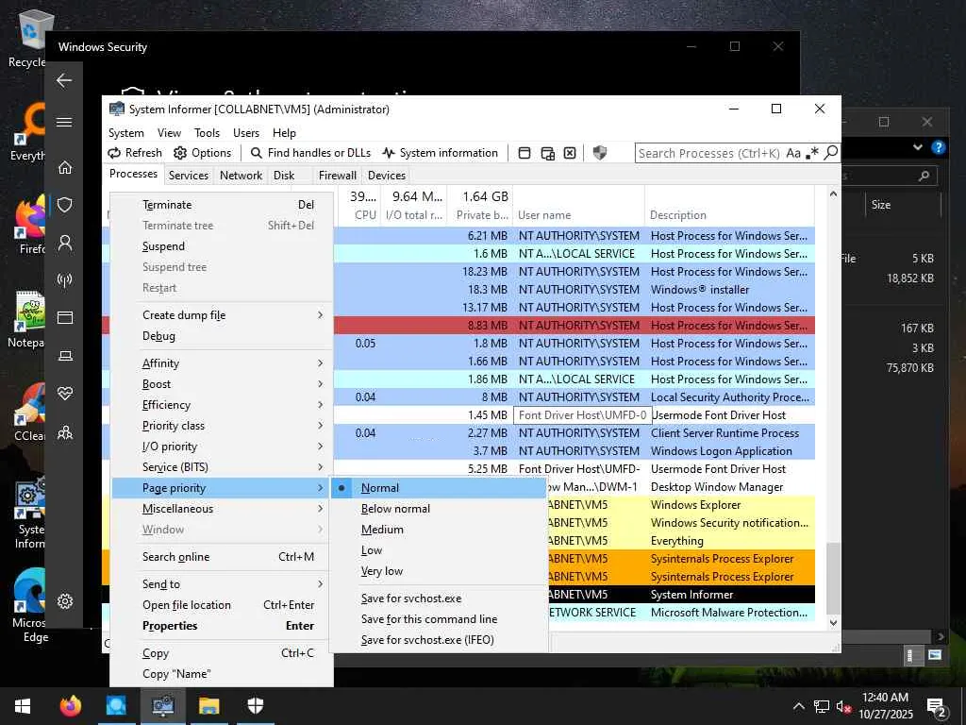Choose Terminate from context menu
The image size is (966, 725).
[222, 205]
